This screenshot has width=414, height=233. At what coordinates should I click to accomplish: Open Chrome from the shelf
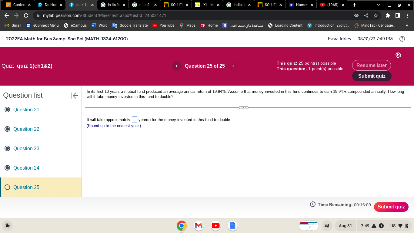pyautogui.click(x=182, y=226)
